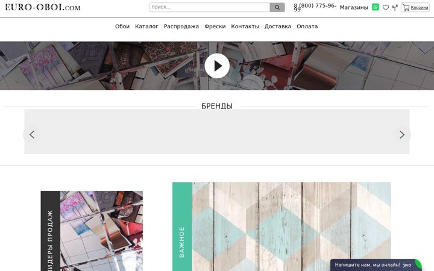Screen dimensions: 434x271
Task: Open the Доставка menu item
Action: click(x=278, y=26)
